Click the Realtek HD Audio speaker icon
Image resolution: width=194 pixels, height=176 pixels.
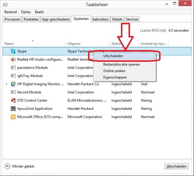(13, 59)
